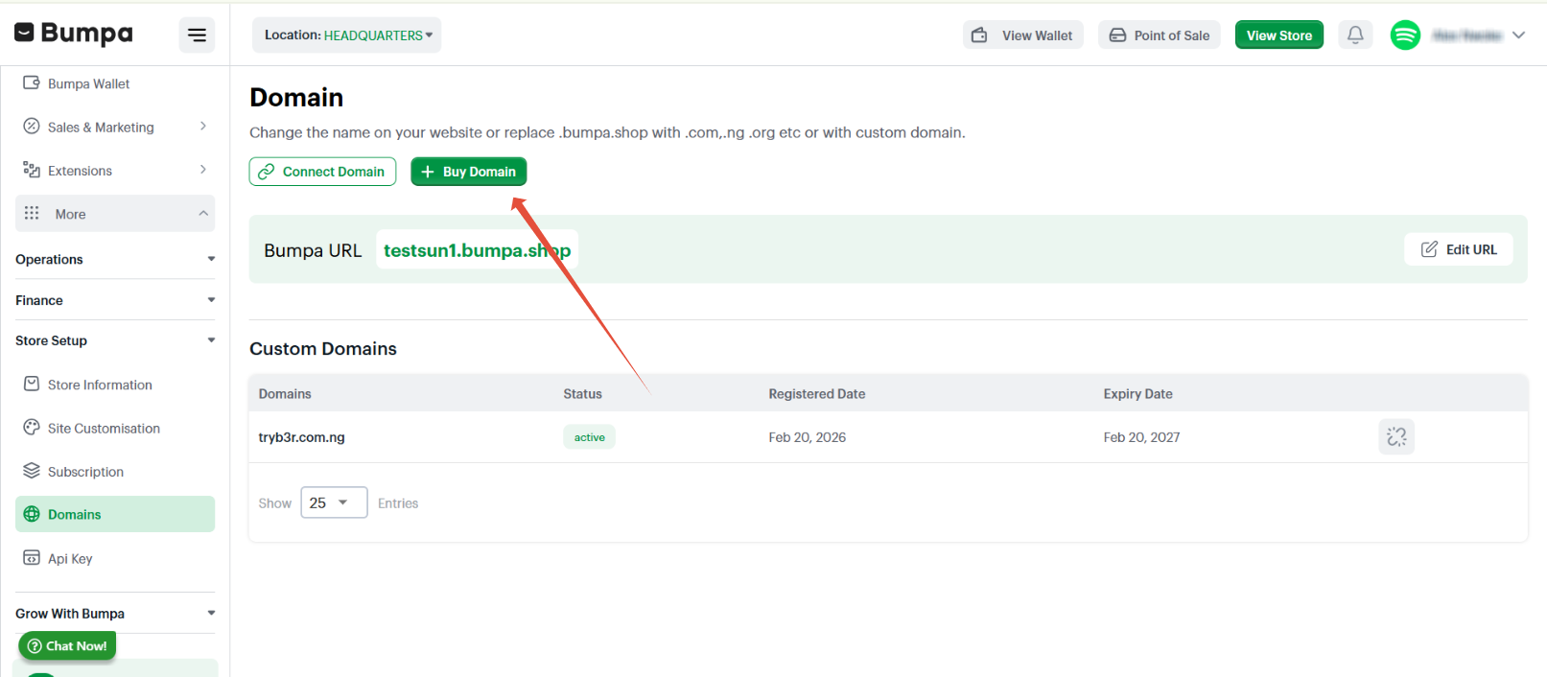Click the Connect Domain button
This screenshot has height=677, width=1547.
322,172
